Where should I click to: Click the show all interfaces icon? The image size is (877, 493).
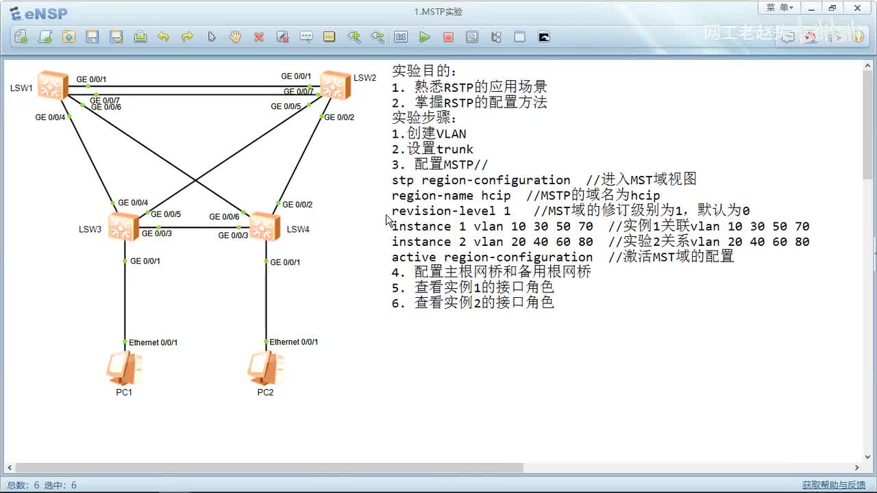click(496, 37)
